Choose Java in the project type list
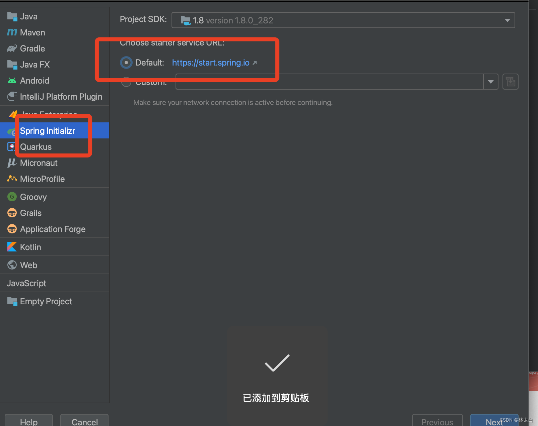Image resolution: width=538 pixels, height=426 pixels. (55, 16)
